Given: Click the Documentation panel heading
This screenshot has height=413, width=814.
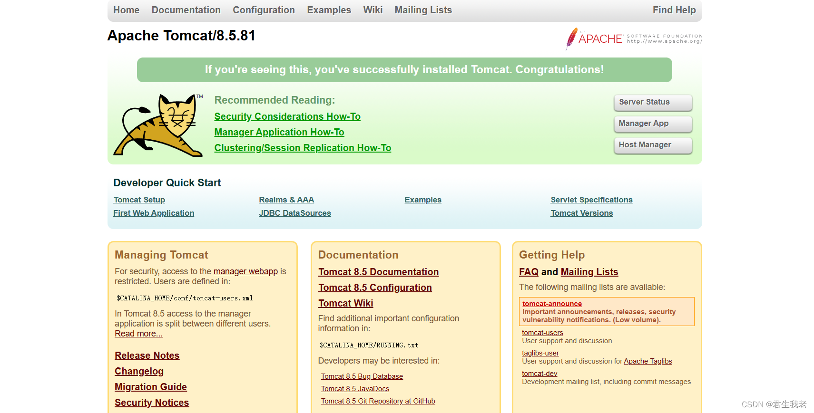Looking at the screenshot, I should [x=358, y=255].
